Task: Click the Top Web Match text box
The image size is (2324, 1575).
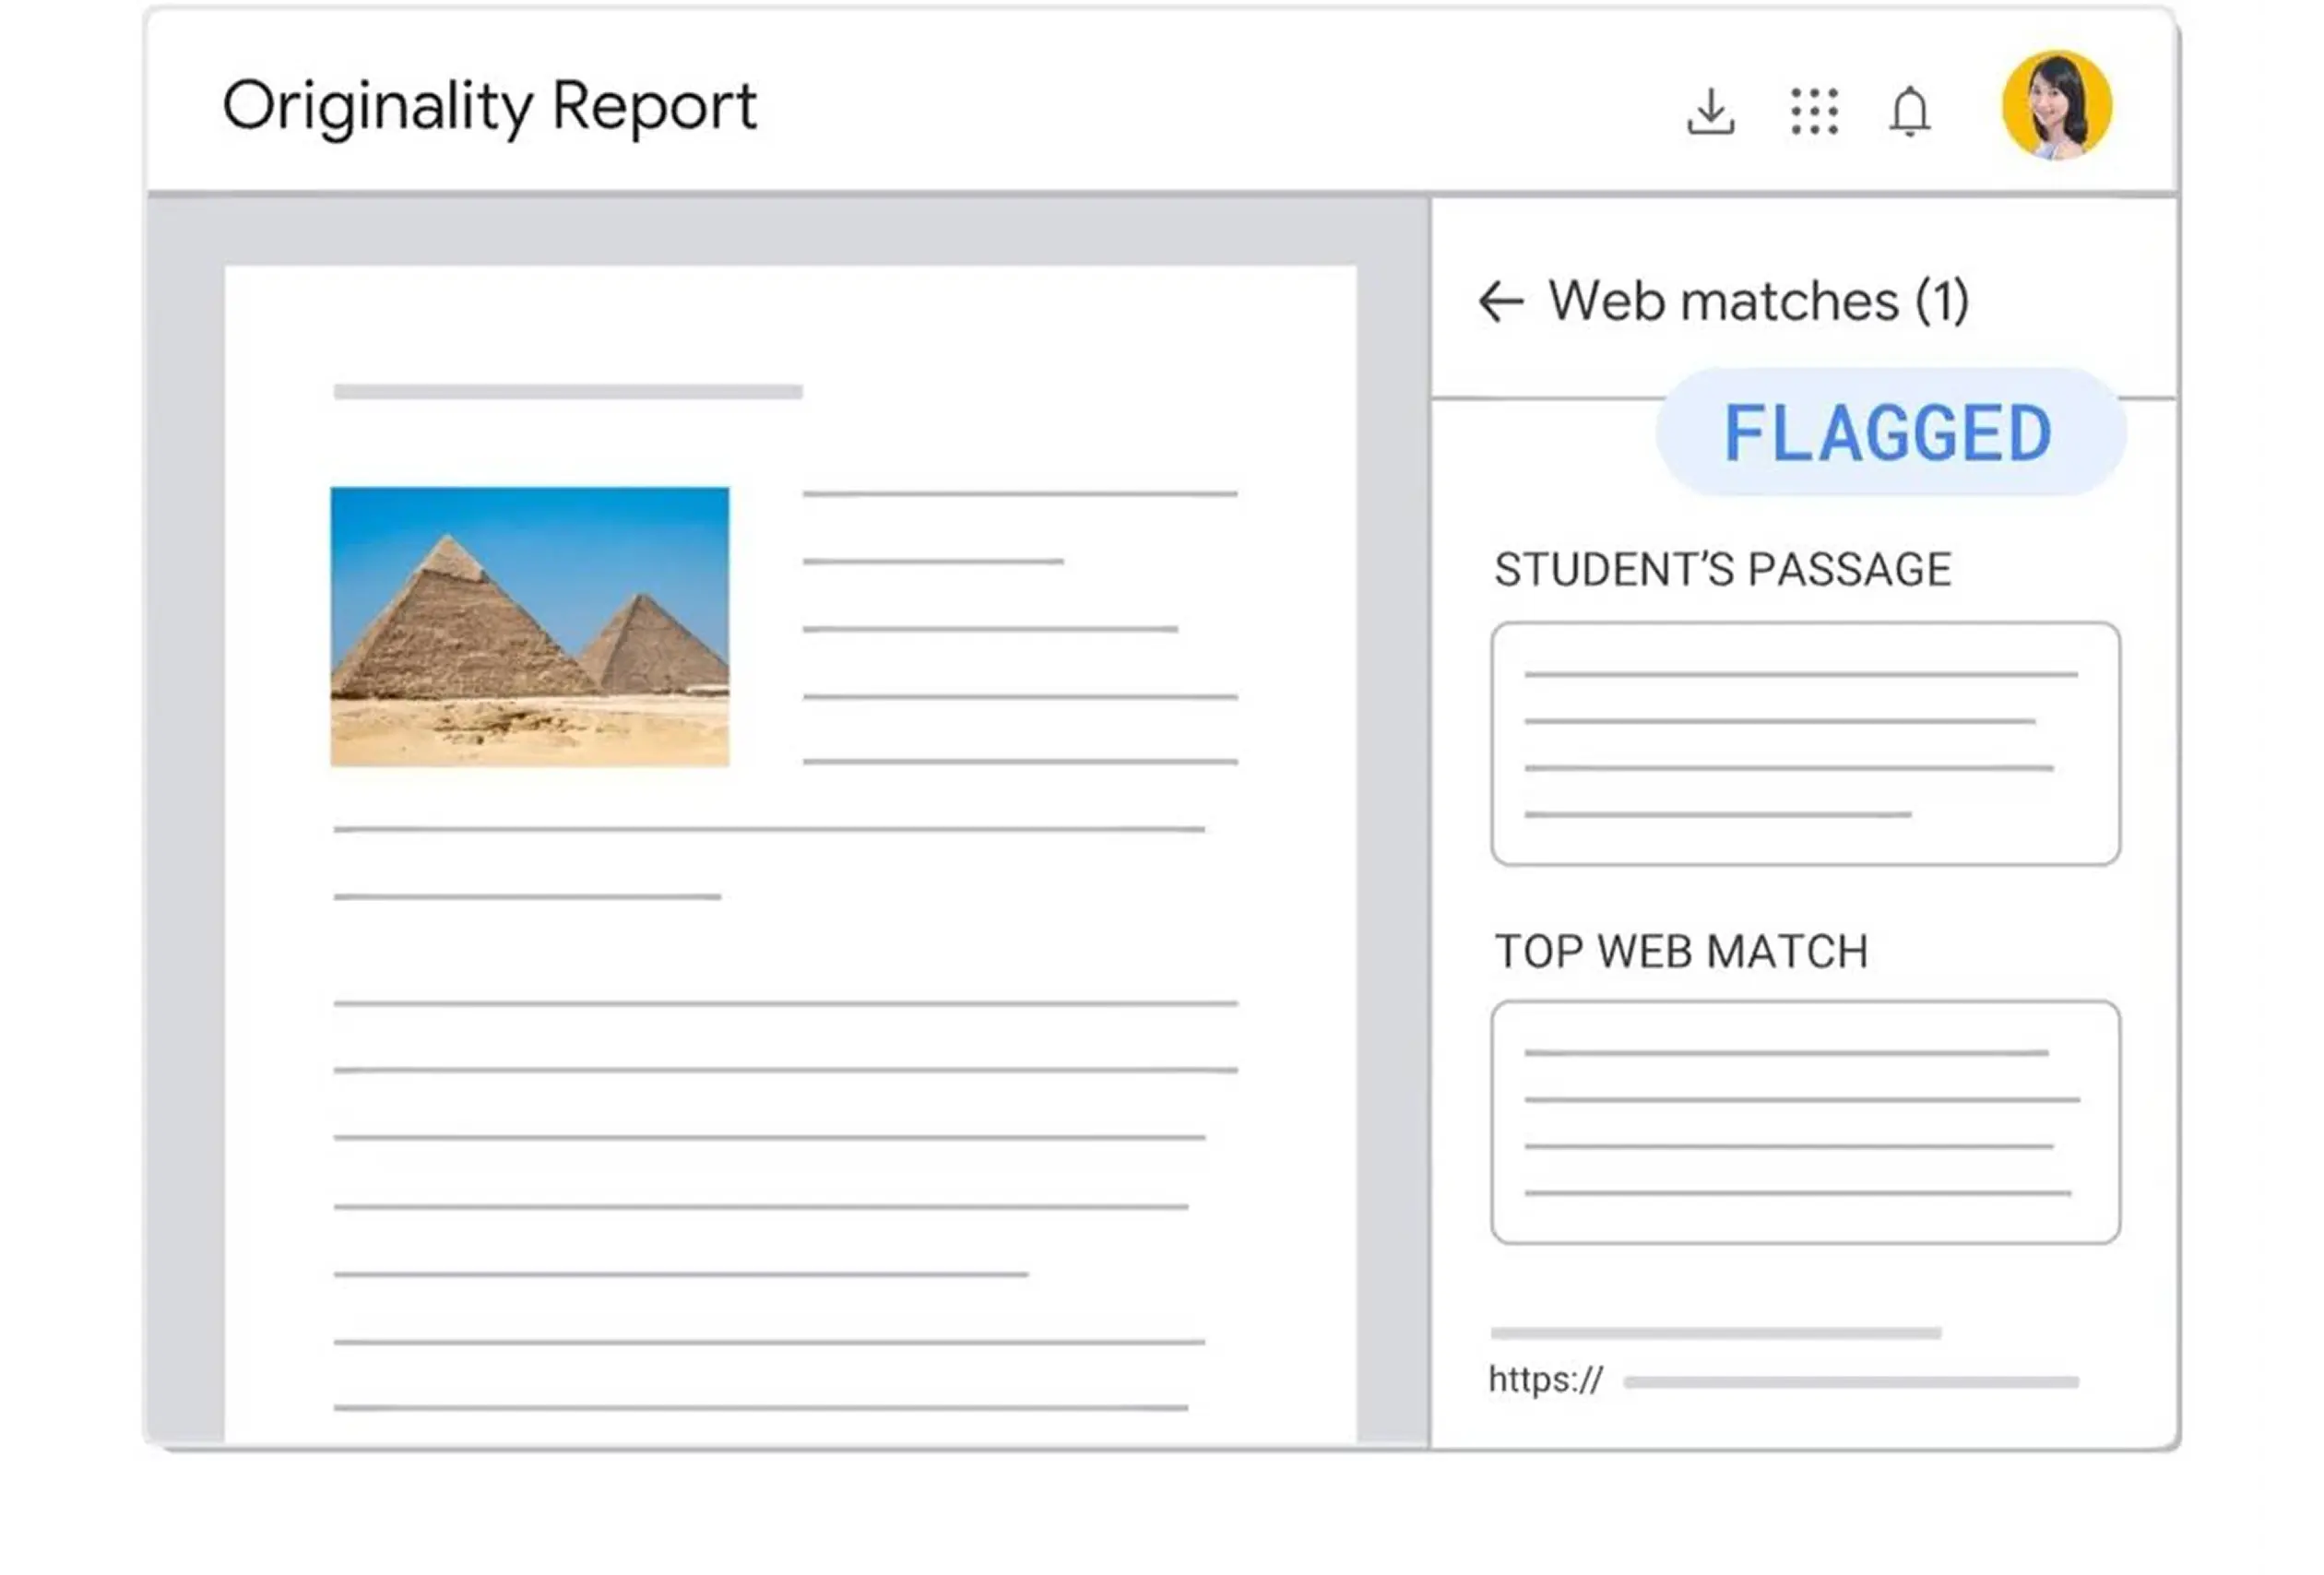Action: click(1804, 1122)
